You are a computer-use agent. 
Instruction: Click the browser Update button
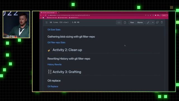tap(164, 15)
